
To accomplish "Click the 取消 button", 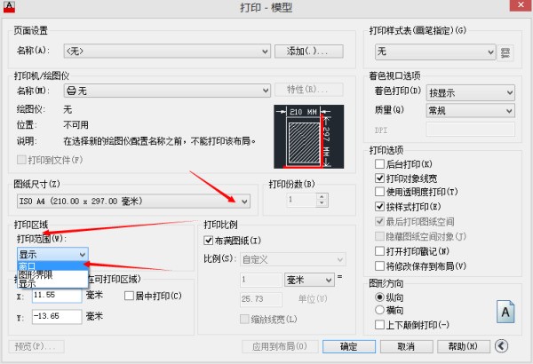I will [x=406, y=346].
